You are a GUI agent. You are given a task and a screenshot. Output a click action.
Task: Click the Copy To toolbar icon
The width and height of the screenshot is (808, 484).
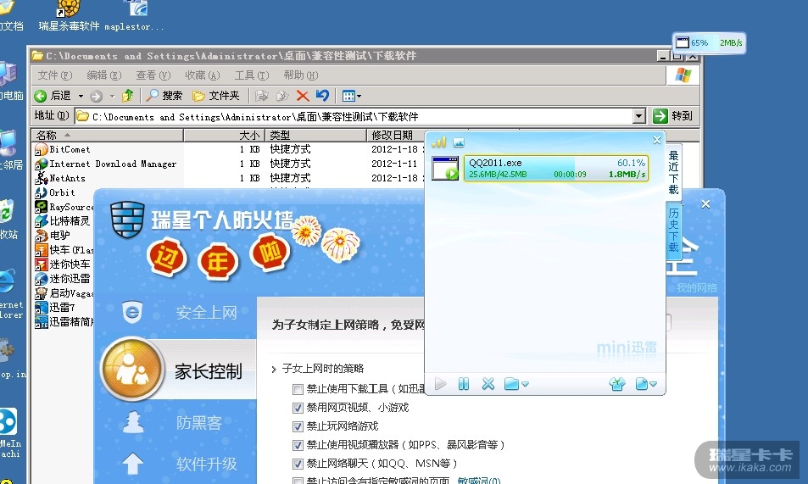pos(281,96)
